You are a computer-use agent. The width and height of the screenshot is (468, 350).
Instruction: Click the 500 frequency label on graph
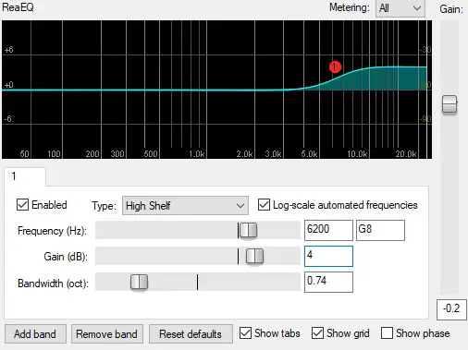point(151,153)
